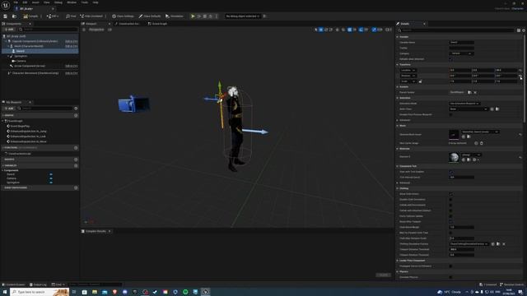This screenshot has width=527, height=296.
Task: Toggle the Editable when Inherited checkbox
Action: point(450,59)
